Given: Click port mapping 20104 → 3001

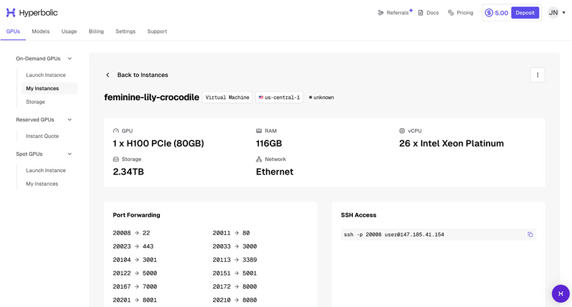Looking at the screenshot, I should (135, 260).
